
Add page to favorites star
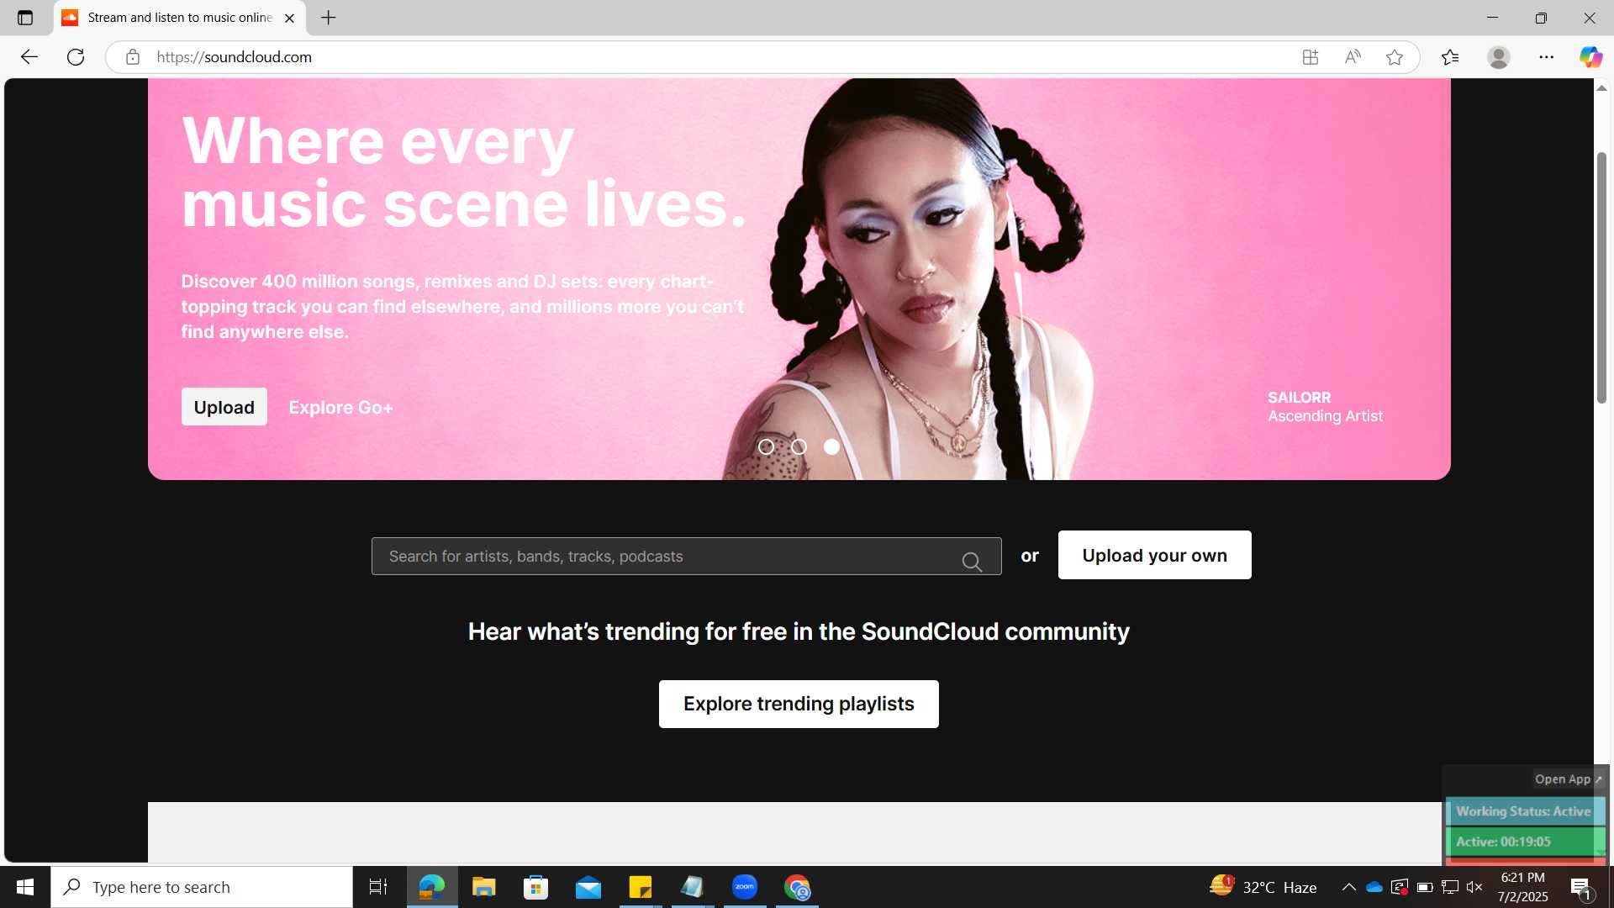pos(1395,57)
